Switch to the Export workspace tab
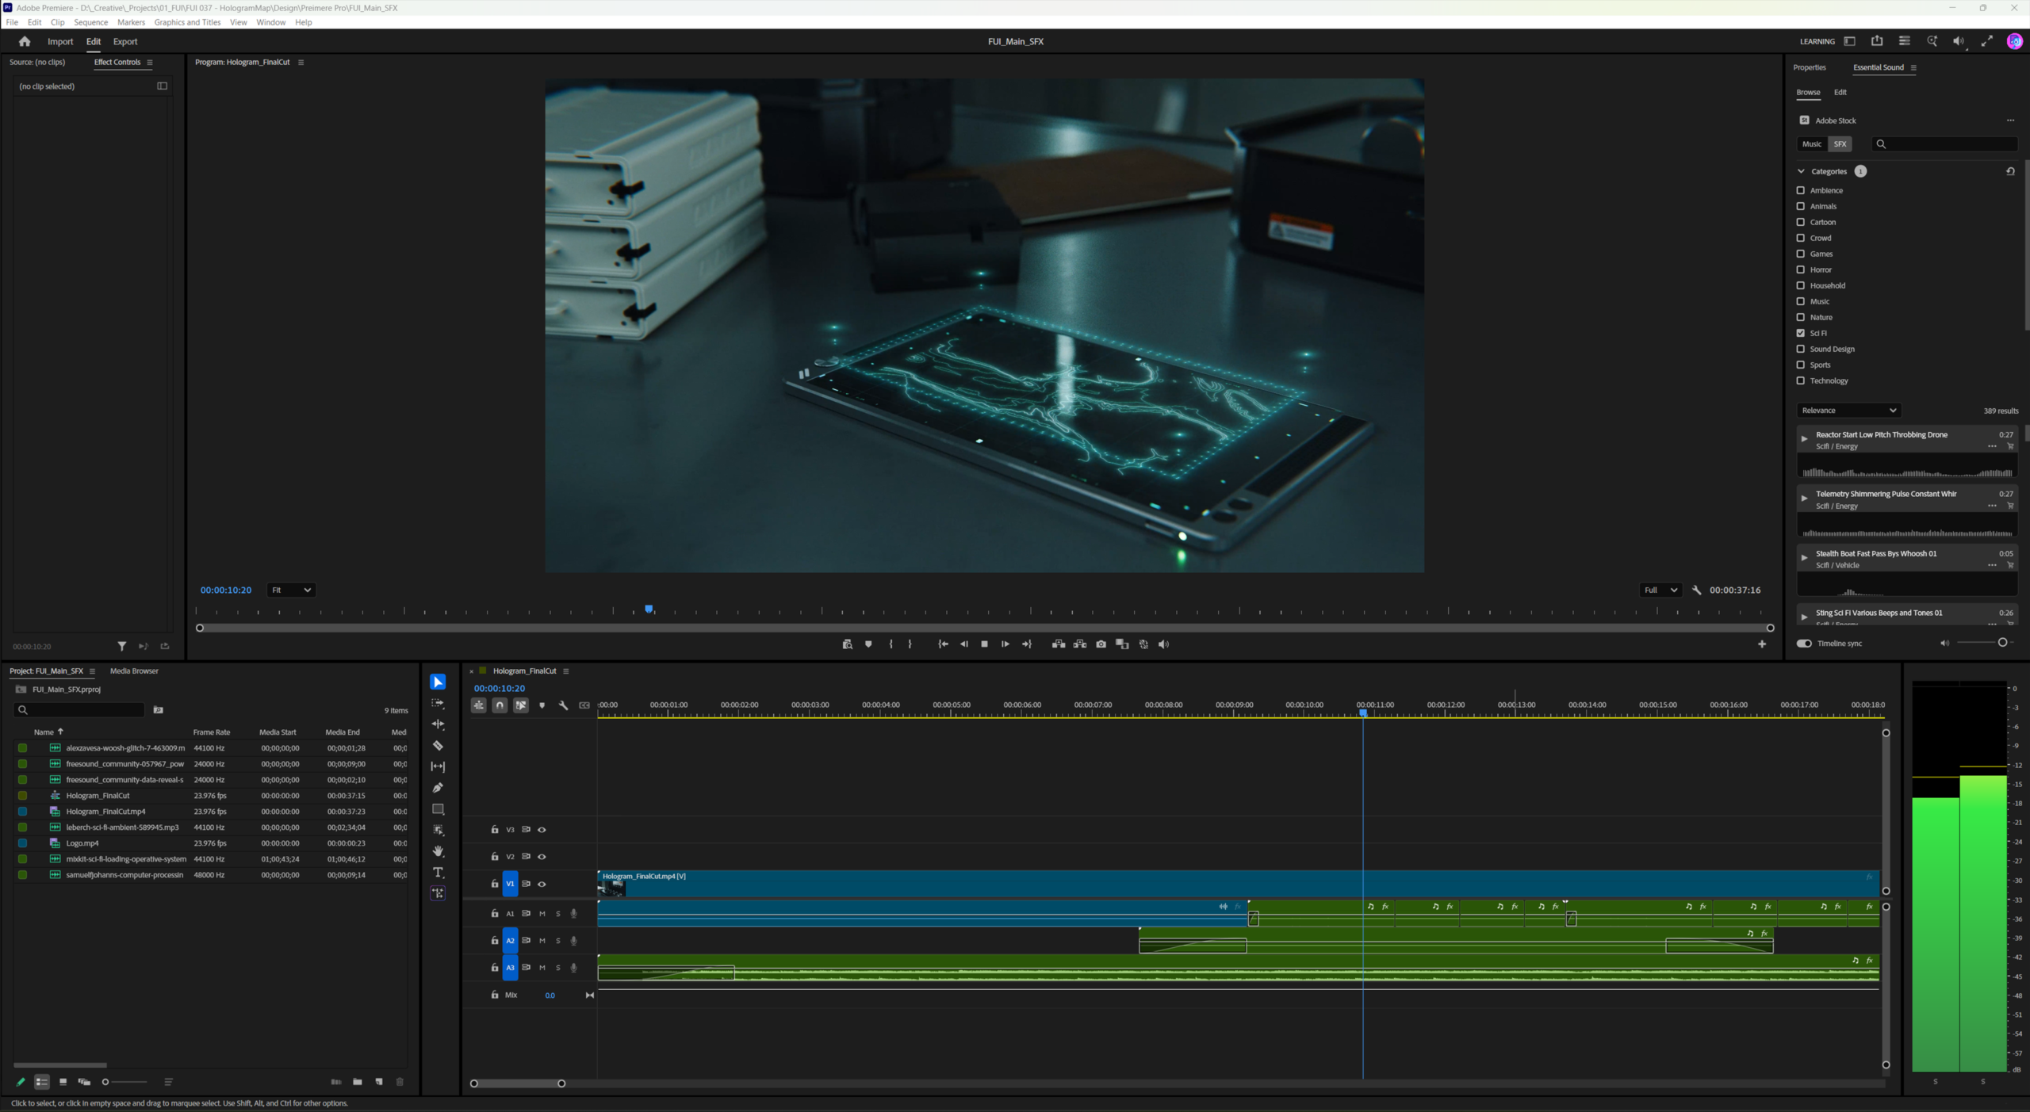This screenshot has width=2030, height=1112. [x=125, y=41]
